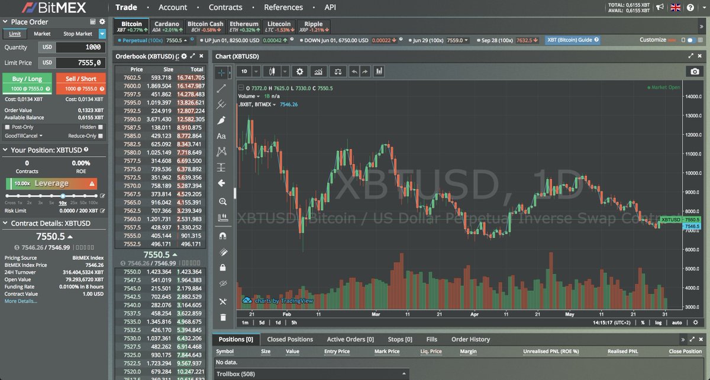Open the Account menu
Image resolution: width=710 pixels, height=380 pixels.
[x=173, y=8]
